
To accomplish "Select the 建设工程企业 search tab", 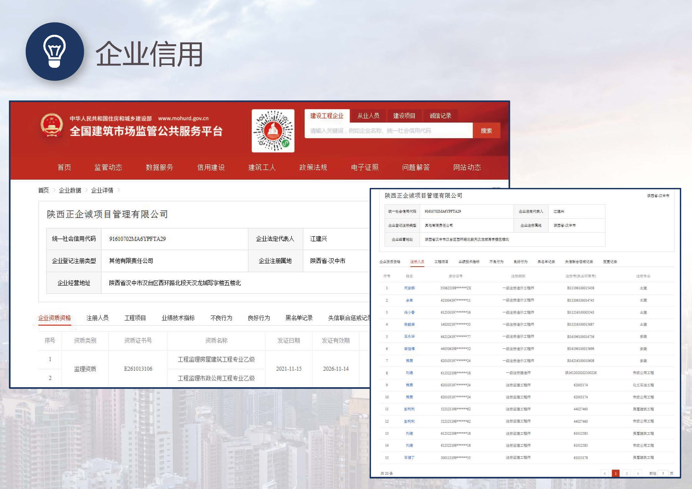I will (327, 116).
